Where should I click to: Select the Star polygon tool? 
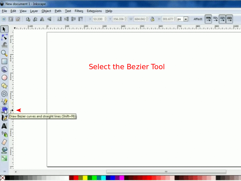point(4,86)
